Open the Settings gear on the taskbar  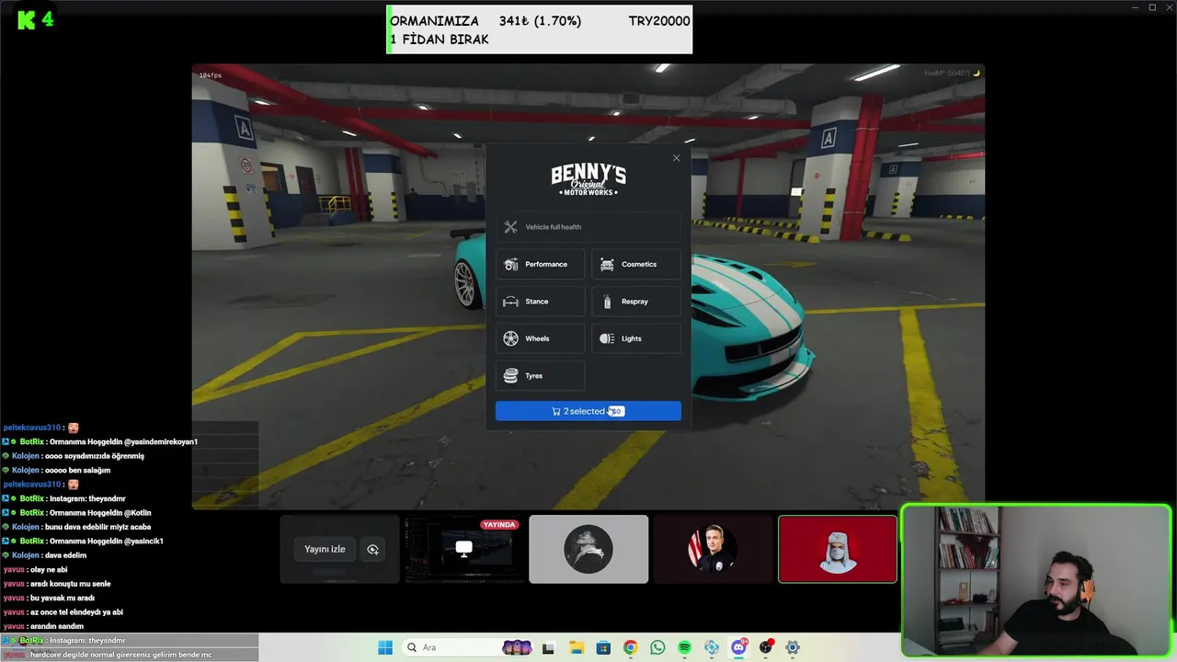point(793,647)
